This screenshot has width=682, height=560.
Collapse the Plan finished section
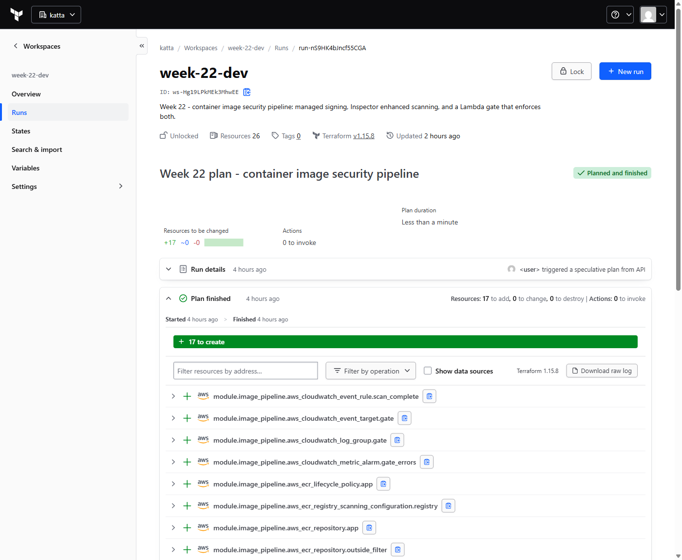169,299
